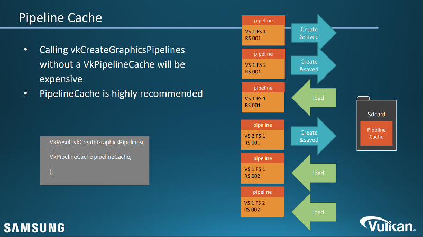Click the topmost Create & saved arrow

click(x=312, y=33)
